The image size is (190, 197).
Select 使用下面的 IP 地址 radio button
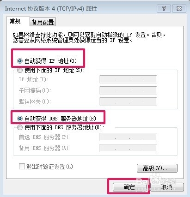tap(20, 71)
